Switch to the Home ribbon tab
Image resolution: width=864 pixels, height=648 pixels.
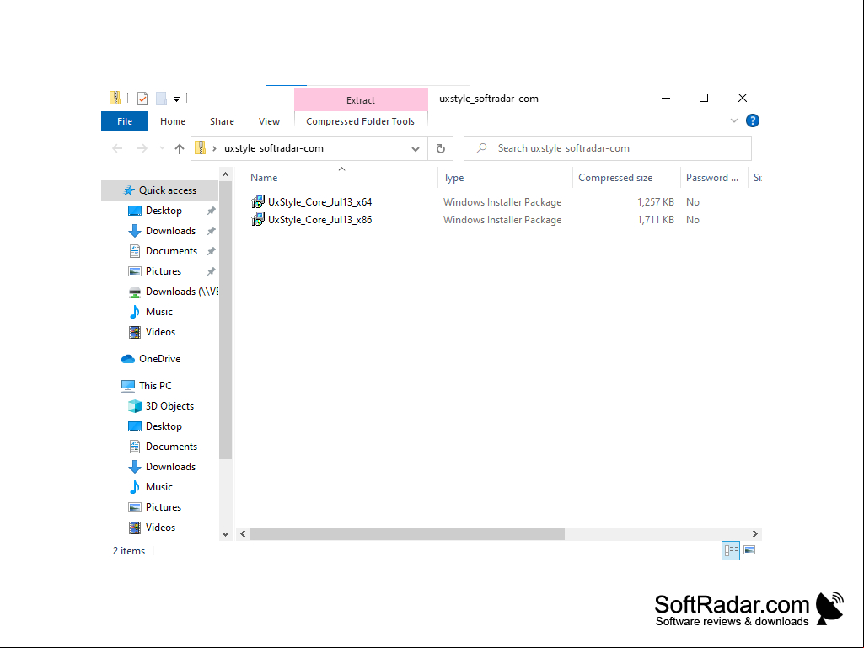pyautogui.click(x=173, y=121)
